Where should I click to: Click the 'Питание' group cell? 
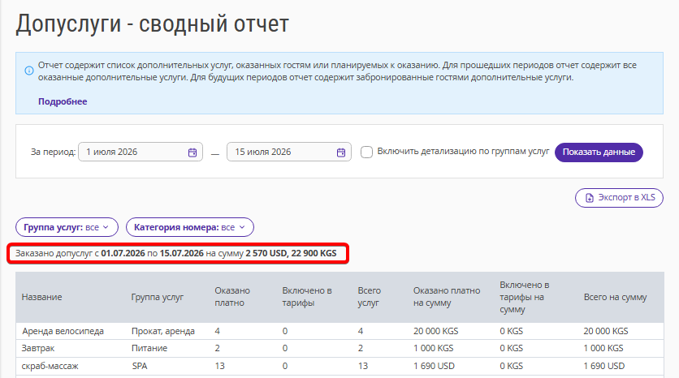pos(149,348)
